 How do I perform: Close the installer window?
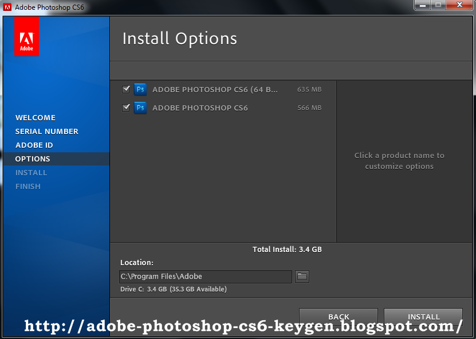tap(459, 5)
